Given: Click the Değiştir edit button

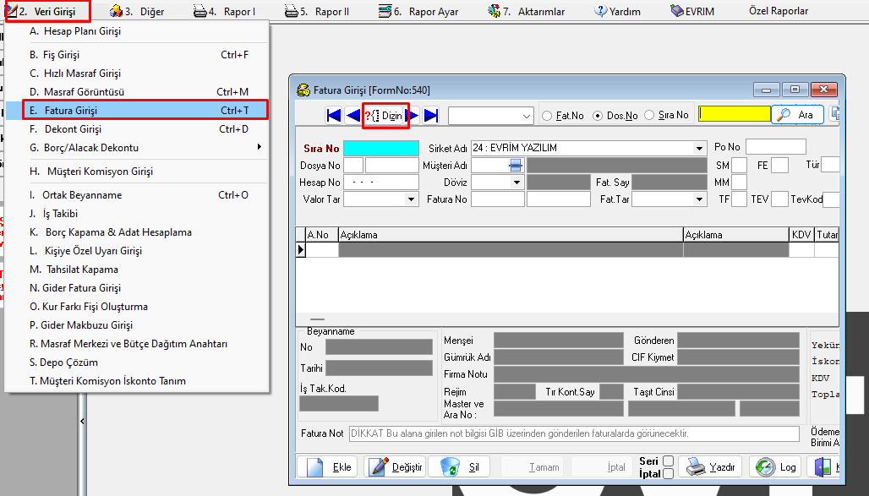Looking at the screenshot, I should [395, 467].
